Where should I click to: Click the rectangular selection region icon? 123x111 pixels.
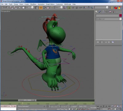click(x=23, y=8)
